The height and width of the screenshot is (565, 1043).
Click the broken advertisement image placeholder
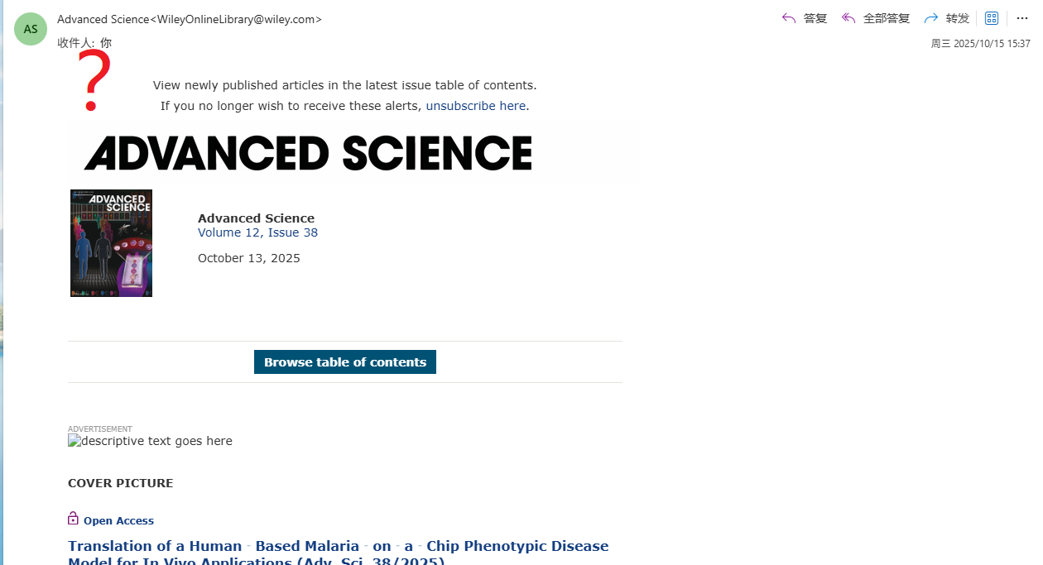coord(150,441)
